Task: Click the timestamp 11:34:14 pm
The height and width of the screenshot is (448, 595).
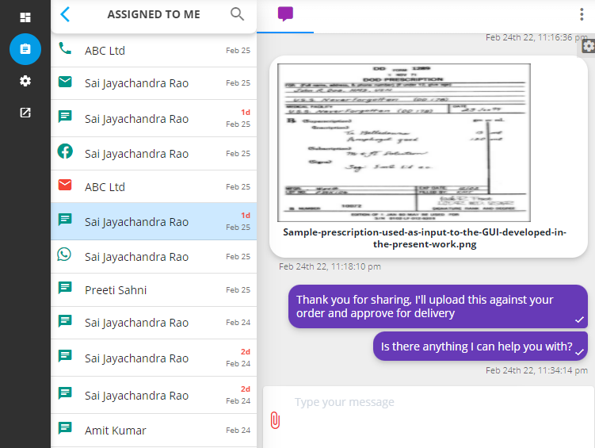Action: coord(536,370)
